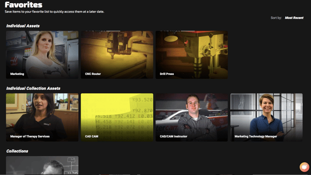
Task: Click the CNC Router title label
Action: pos(93,74)
